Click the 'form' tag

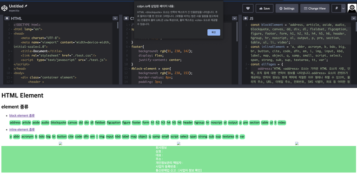coord(145,123)
